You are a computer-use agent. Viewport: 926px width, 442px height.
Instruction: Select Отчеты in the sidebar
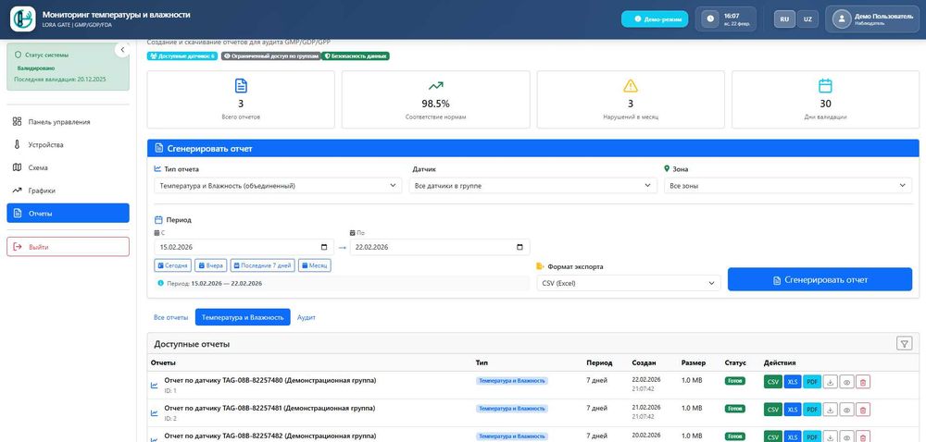(68, 213)
